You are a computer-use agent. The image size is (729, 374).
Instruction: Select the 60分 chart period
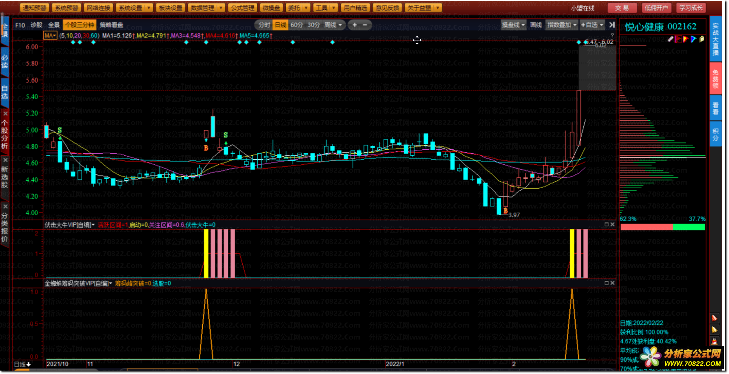coord(297,25)
